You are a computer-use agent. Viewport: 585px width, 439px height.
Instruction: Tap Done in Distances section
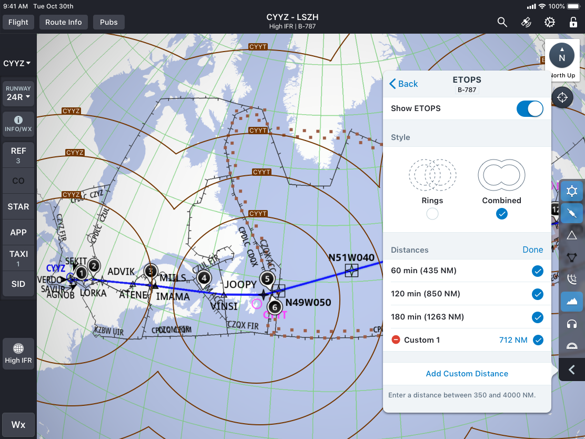(x=532, y=250)
